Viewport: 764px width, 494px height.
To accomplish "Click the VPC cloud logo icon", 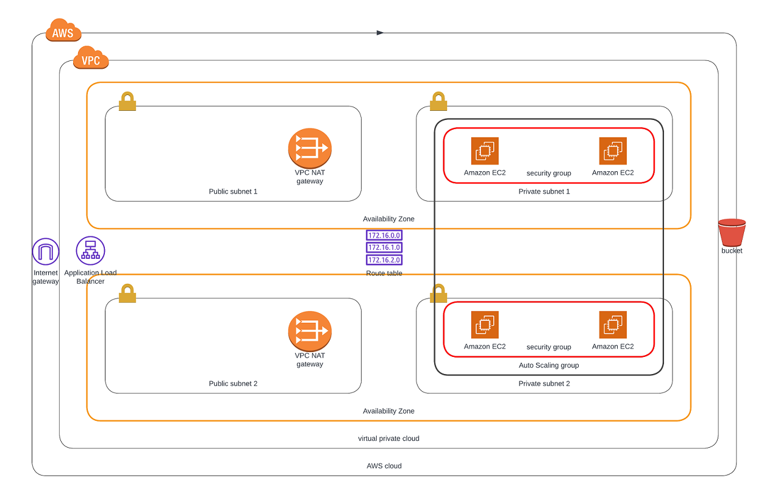I will coord(91,57).
